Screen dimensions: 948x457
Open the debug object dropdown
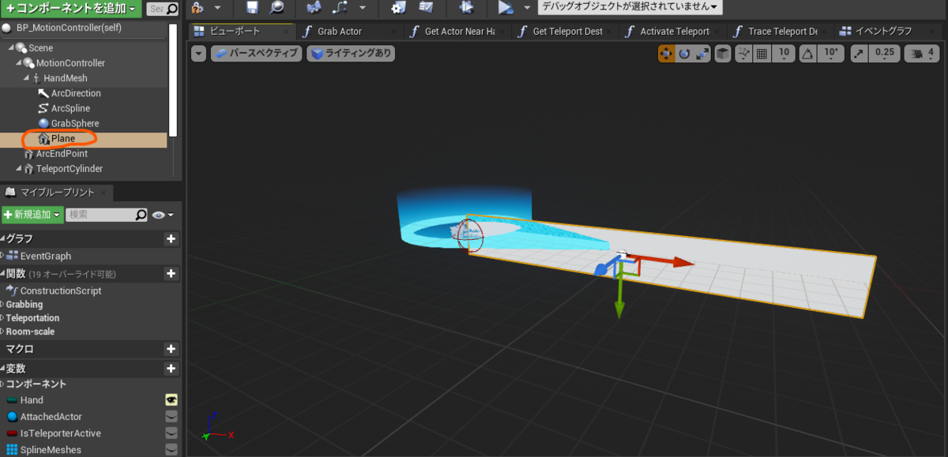point(630,7)
